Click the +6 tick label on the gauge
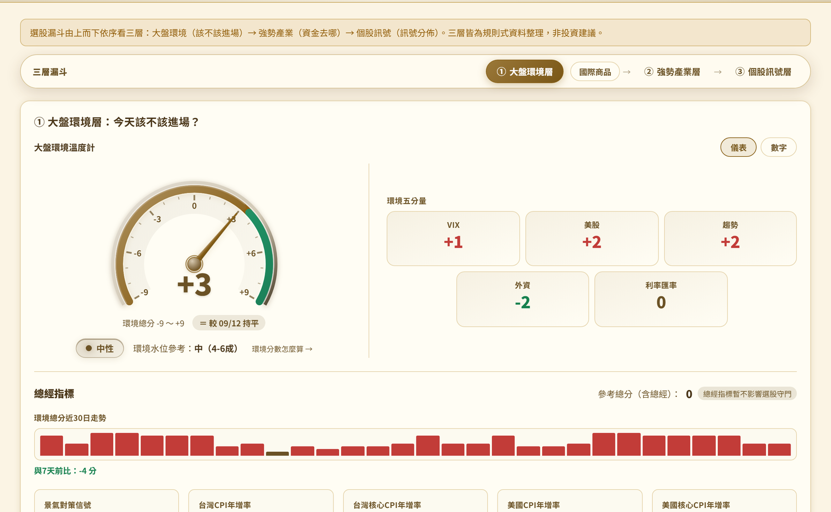Image resolution: width=831 pixels, height=512 pixels. tap(251, 253)
